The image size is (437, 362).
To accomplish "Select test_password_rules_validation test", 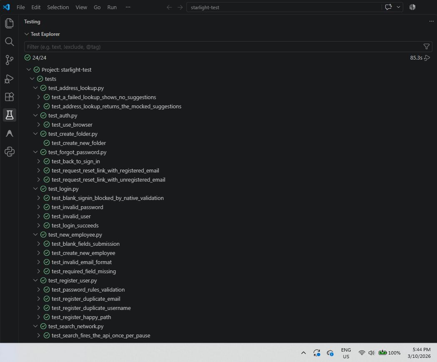I will (x=227, y=290).
